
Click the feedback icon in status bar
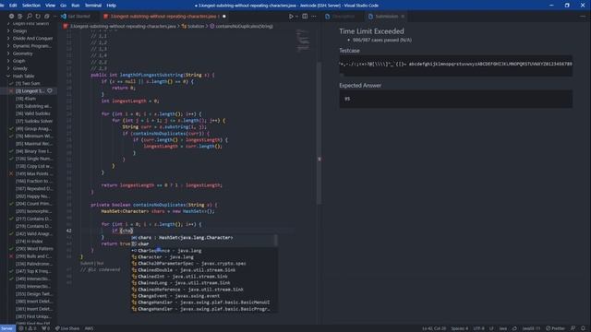[x=573, y=328]
